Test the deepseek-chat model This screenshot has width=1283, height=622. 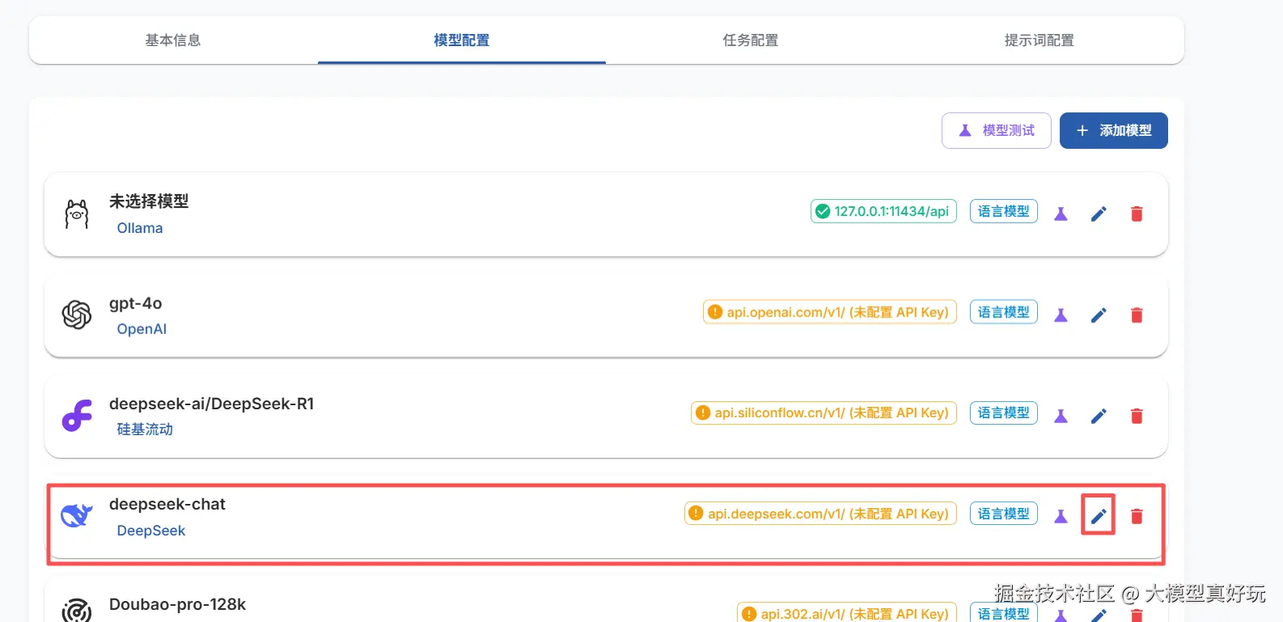[1061, 516]
